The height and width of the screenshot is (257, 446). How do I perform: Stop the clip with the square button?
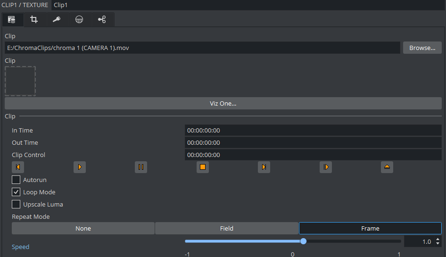(x=203, y=167)
